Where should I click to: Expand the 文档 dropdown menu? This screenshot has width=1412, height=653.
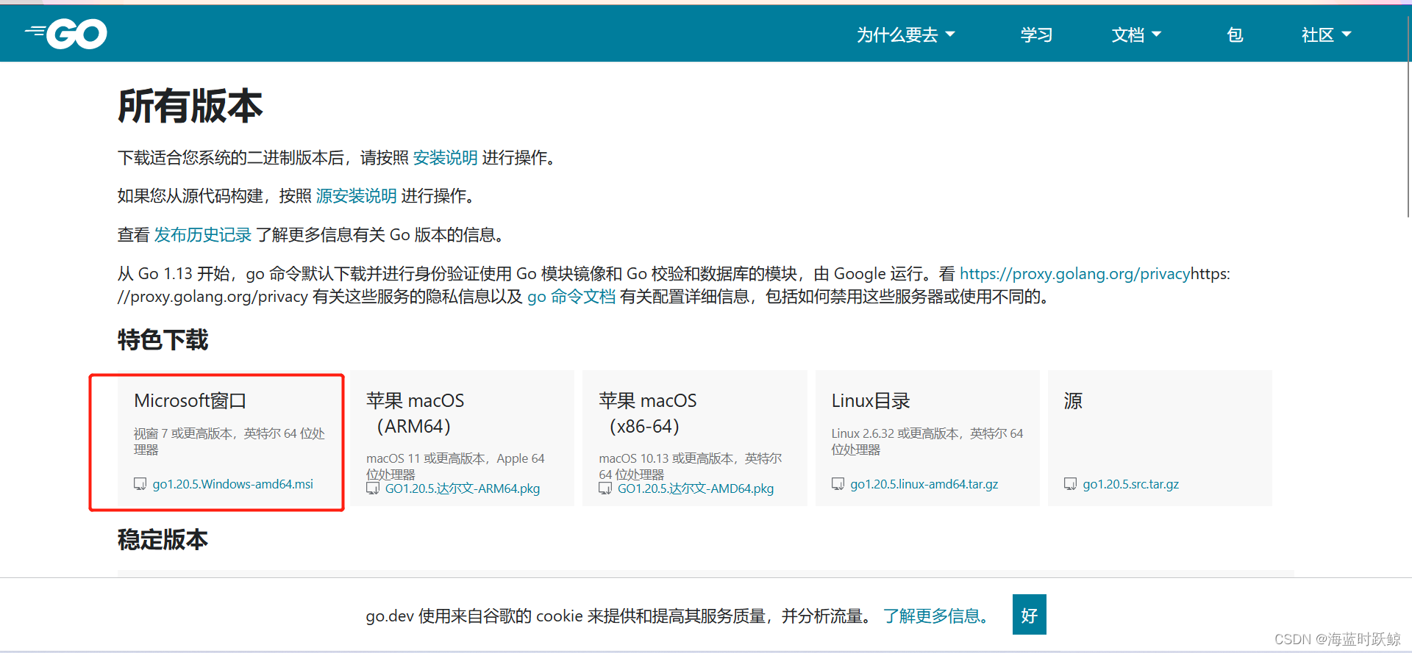[x=1136, y=35]
